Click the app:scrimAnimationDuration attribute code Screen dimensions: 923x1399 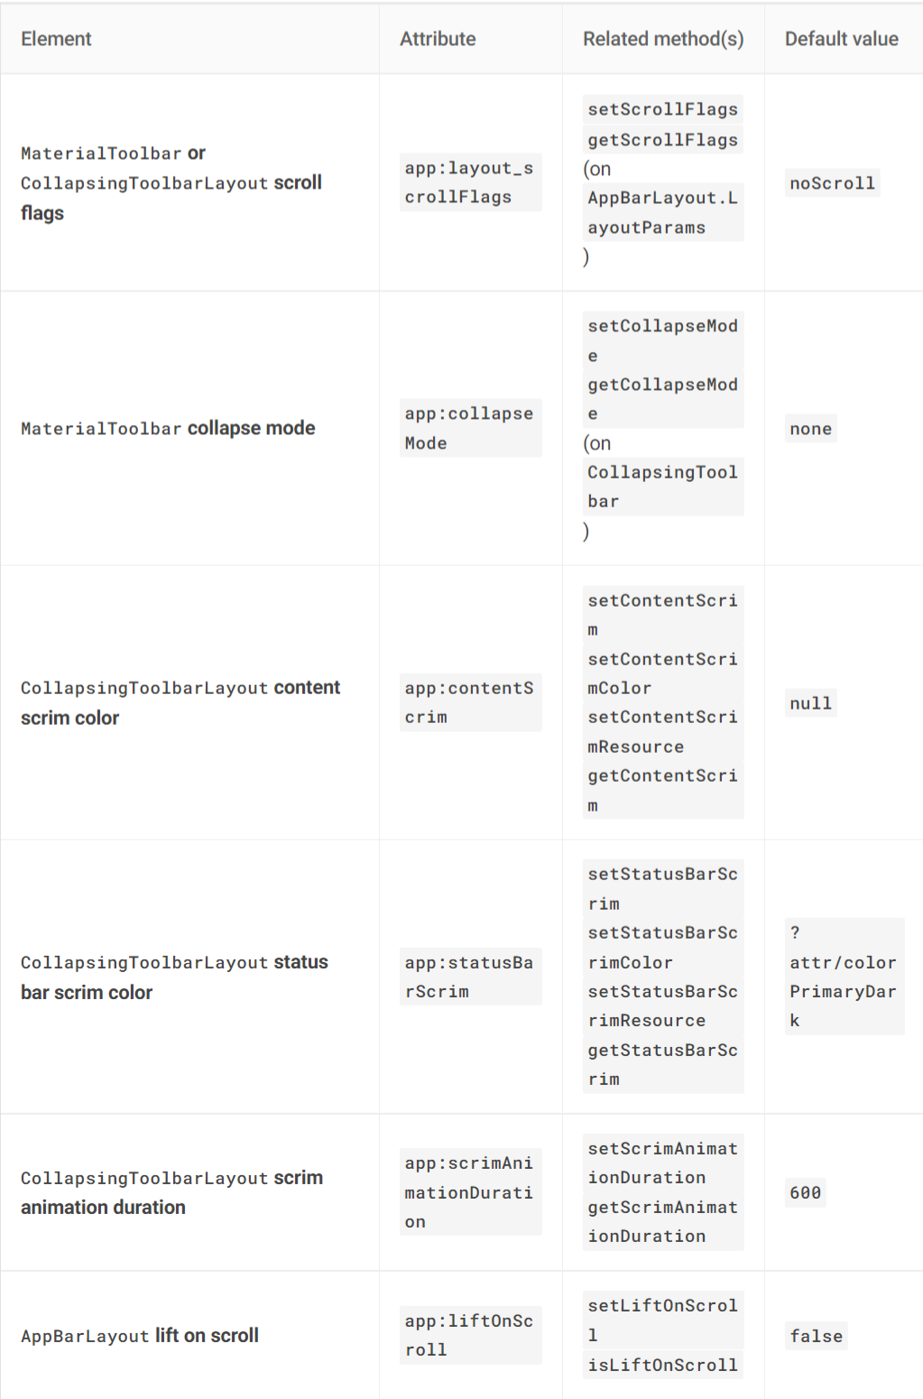point(470,1192)
